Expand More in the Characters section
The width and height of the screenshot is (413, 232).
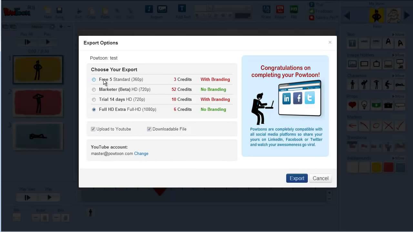pyautogui.click(x=398, y=76)
